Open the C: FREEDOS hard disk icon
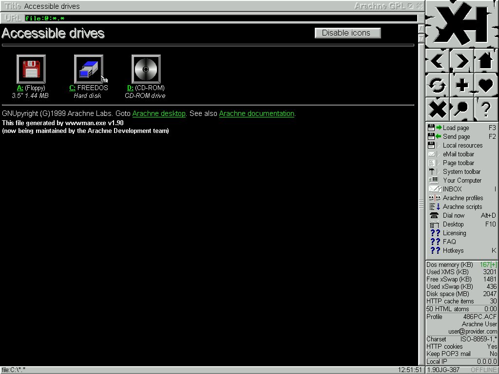Screen dimensions: 499x374 tap(88, 69)
